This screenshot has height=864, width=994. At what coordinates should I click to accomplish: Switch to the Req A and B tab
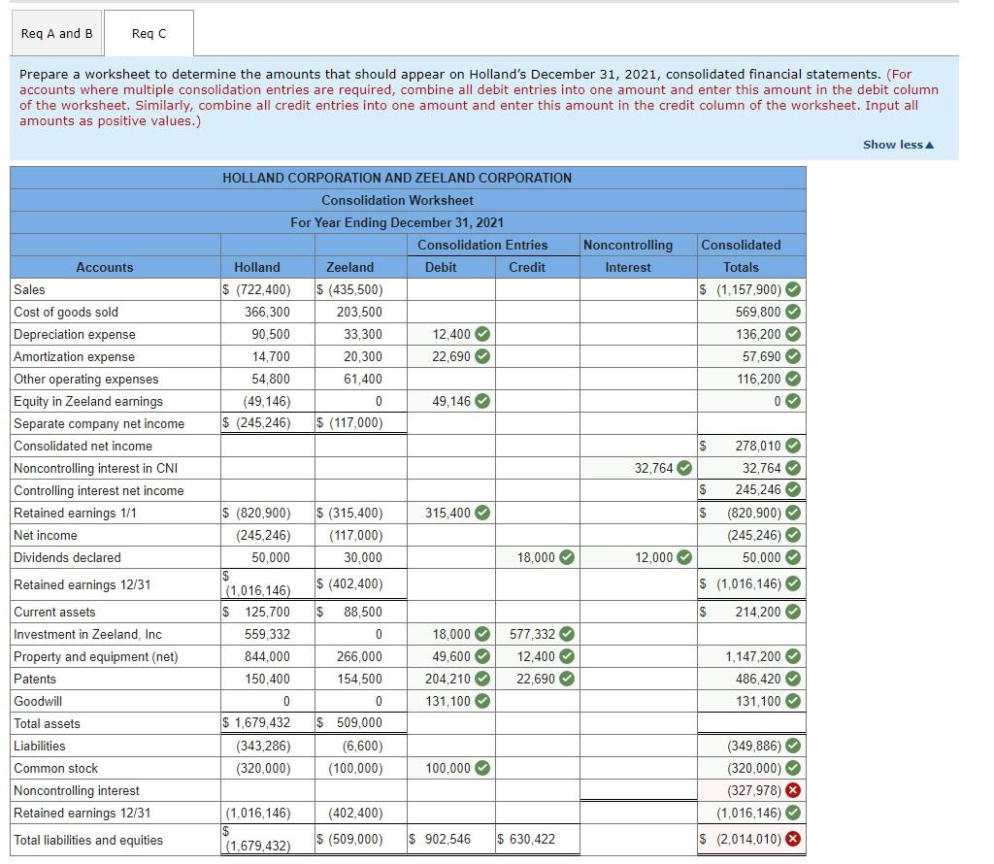click(x=55, y=33)
